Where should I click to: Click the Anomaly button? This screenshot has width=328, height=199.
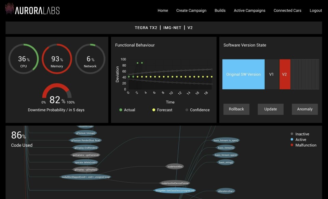coord(304,109)
